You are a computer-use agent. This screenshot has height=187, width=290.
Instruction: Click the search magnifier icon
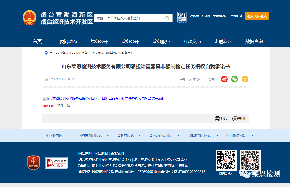click(167, 18)
